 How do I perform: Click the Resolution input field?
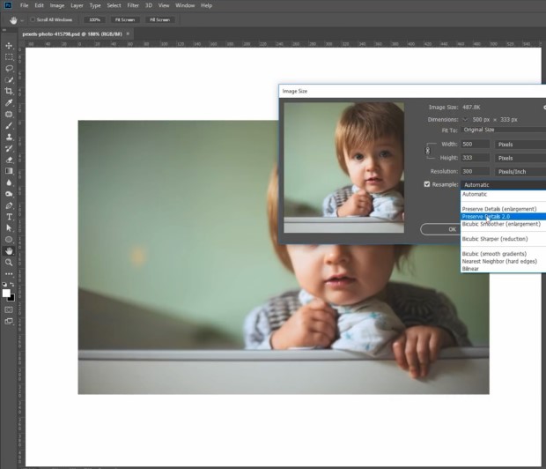475,171
